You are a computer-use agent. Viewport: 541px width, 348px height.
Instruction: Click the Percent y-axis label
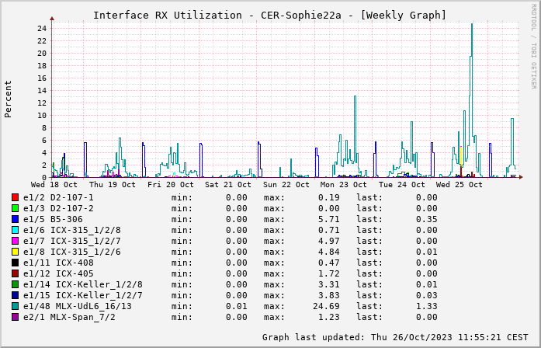click(9, 99)
